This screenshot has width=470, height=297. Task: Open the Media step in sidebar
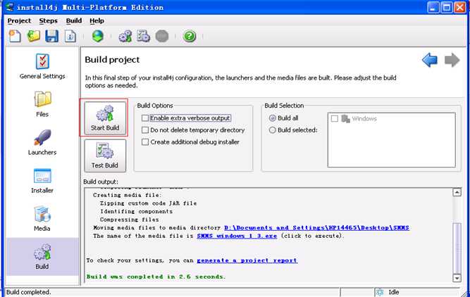click(x=42, y=219)
